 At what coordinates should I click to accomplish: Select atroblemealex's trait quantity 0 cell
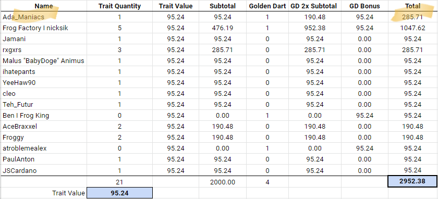pyautogui.click(x=119, y=148)
